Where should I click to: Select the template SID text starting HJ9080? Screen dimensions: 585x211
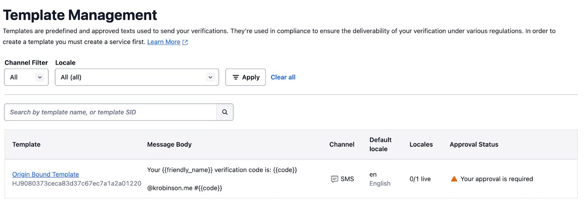[x=77, y=184]
